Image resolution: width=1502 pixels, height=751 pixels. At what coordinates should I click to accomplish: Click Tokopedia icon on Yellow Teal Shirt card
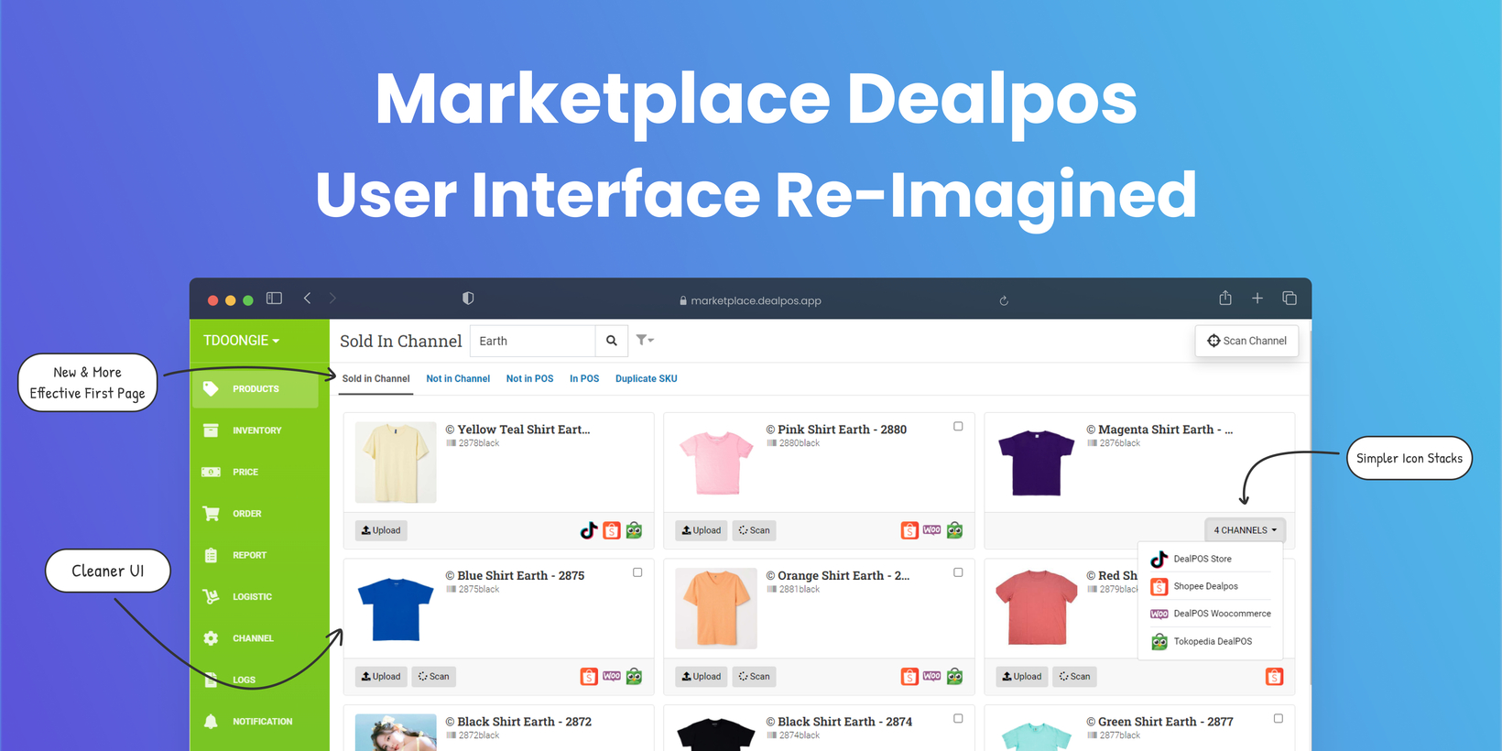634,530
